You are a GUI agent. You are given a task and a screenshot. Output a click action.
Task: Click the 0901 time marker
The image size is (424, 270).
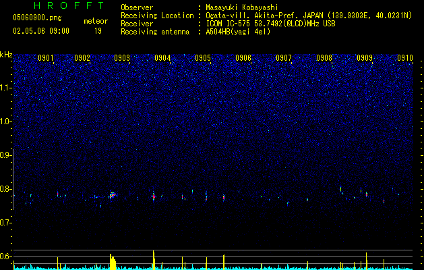tap(46, 58)
